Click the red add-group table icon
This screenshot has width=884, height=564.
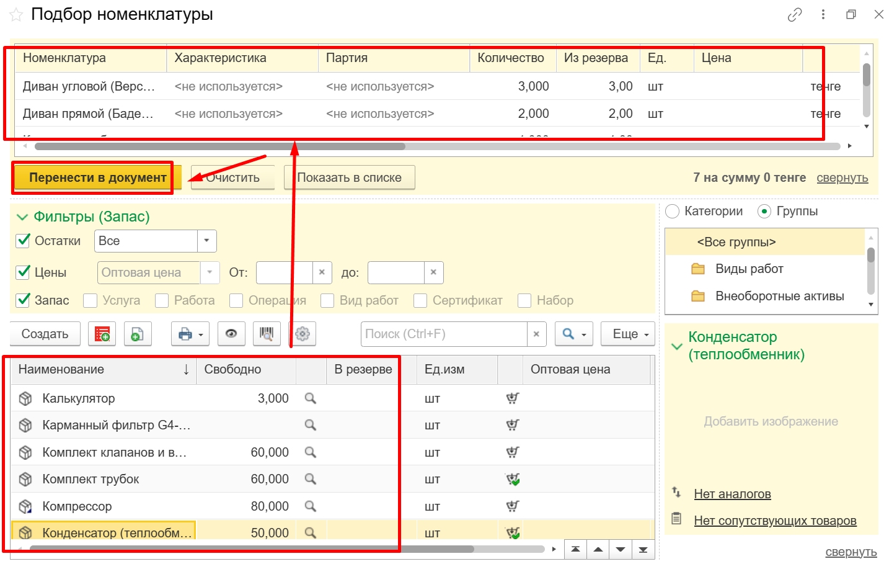tap(102, 334)
